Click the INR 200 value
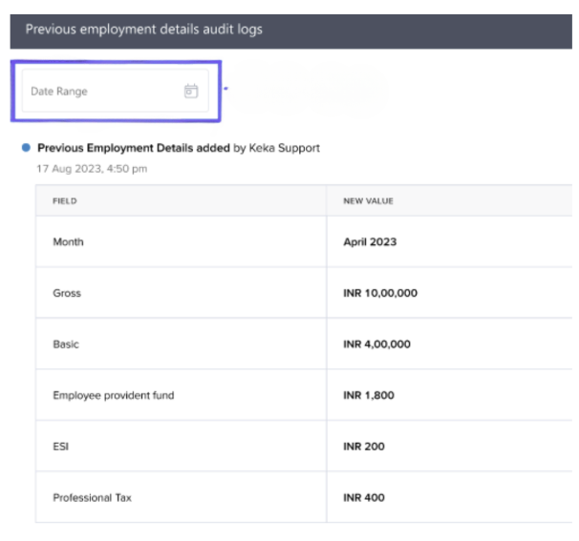 point(364,447)
